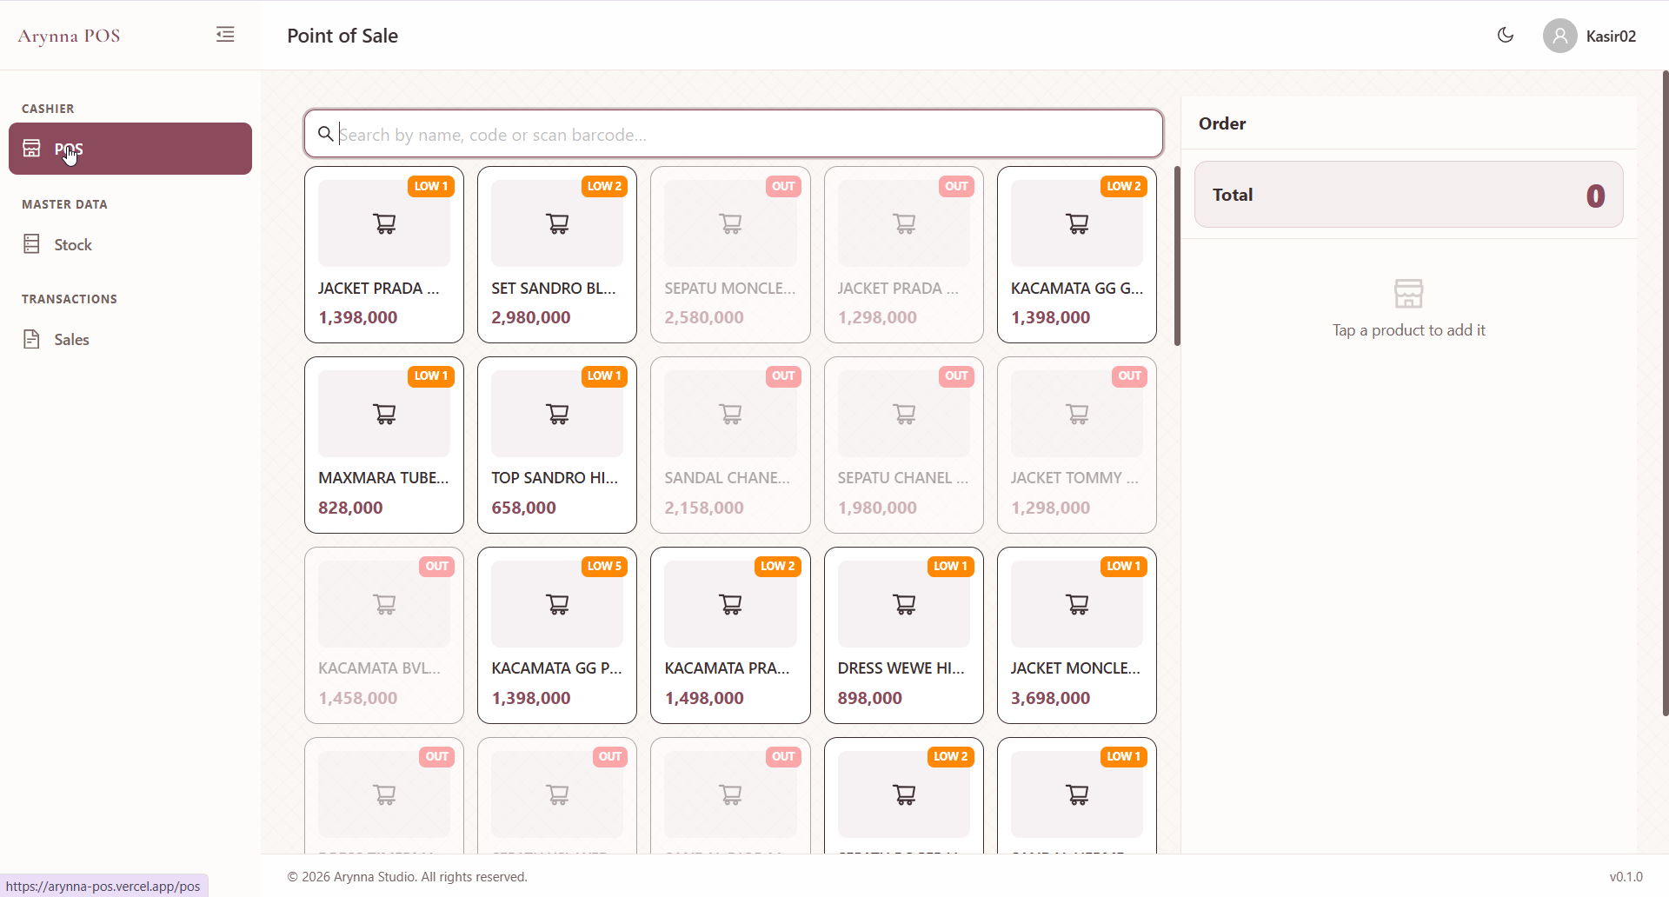
Task: Click the cart icon on SANDAL CHANE... card
Action: [730, 414]
